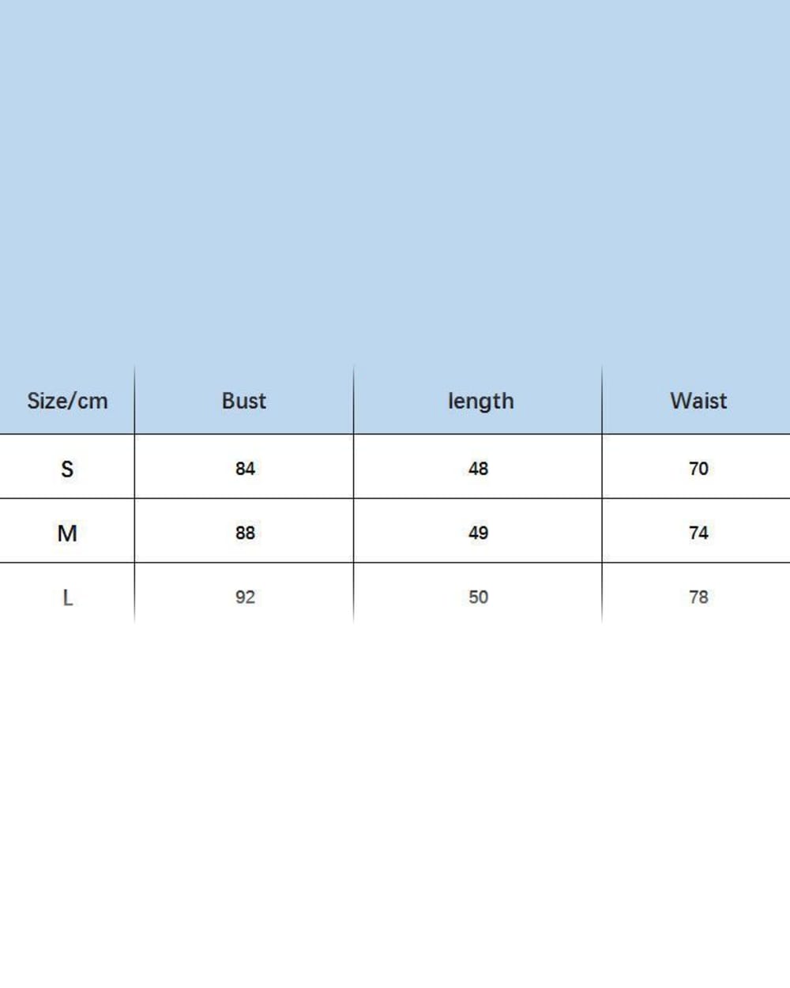Click the empty blue banner above the table
This screenshot has width=790, height=988.
click(395, 182)
